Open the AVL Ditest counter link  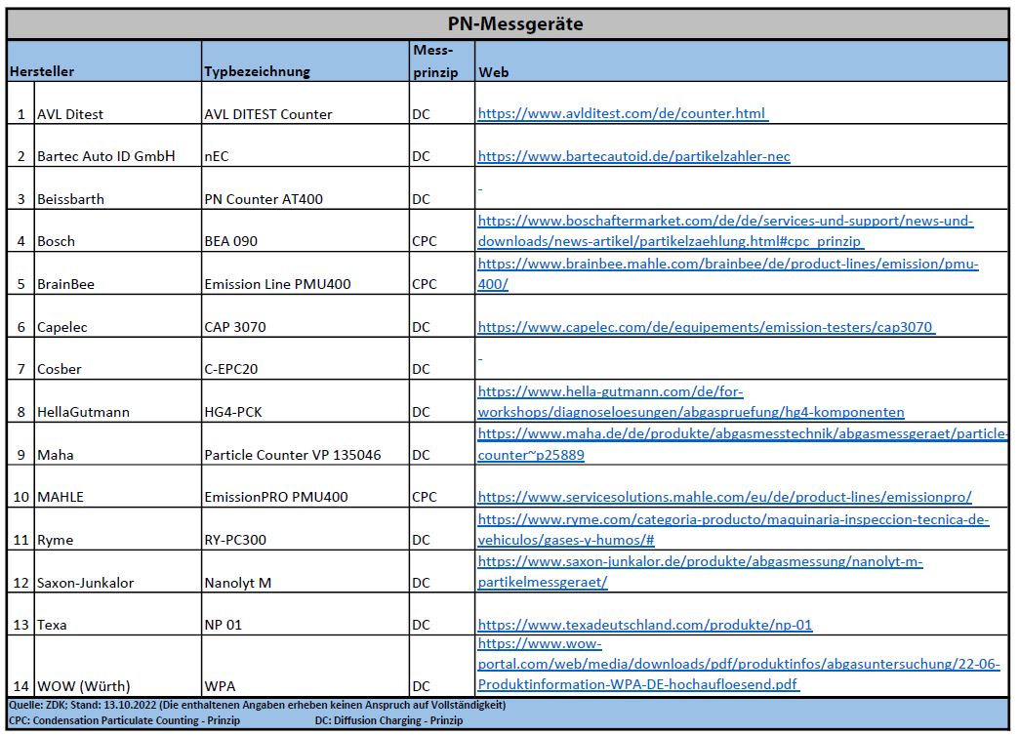(623, 114)
